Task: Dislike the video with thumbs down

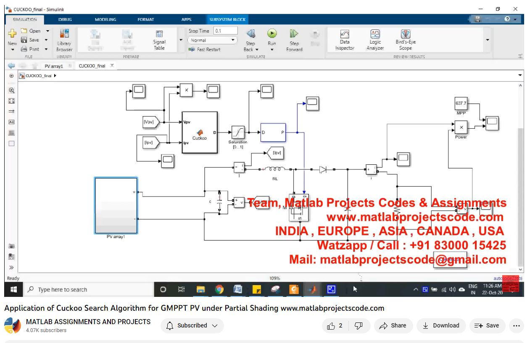Action: [359, 325]
